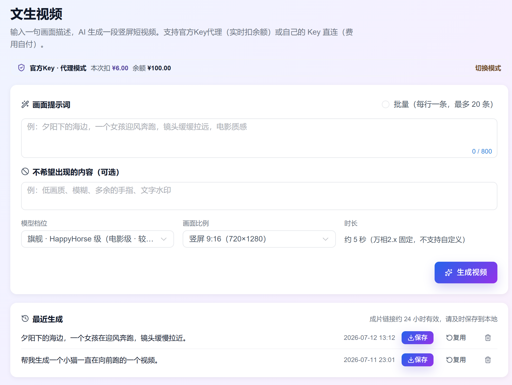Click the 切换模式 link
Viewport: 512px width, 385px height.
(x=488, y=68)
